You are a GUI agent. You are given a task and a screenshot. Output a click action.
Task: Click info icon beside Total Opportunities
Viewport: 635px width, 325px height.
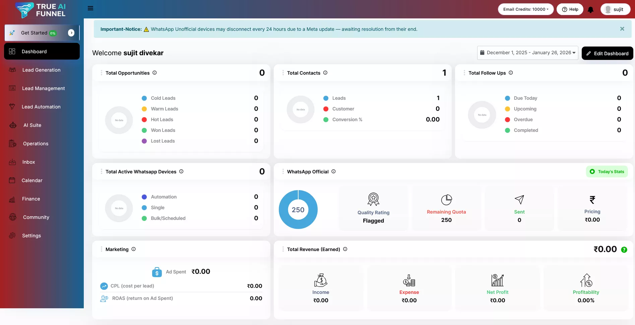pos(154,73)
